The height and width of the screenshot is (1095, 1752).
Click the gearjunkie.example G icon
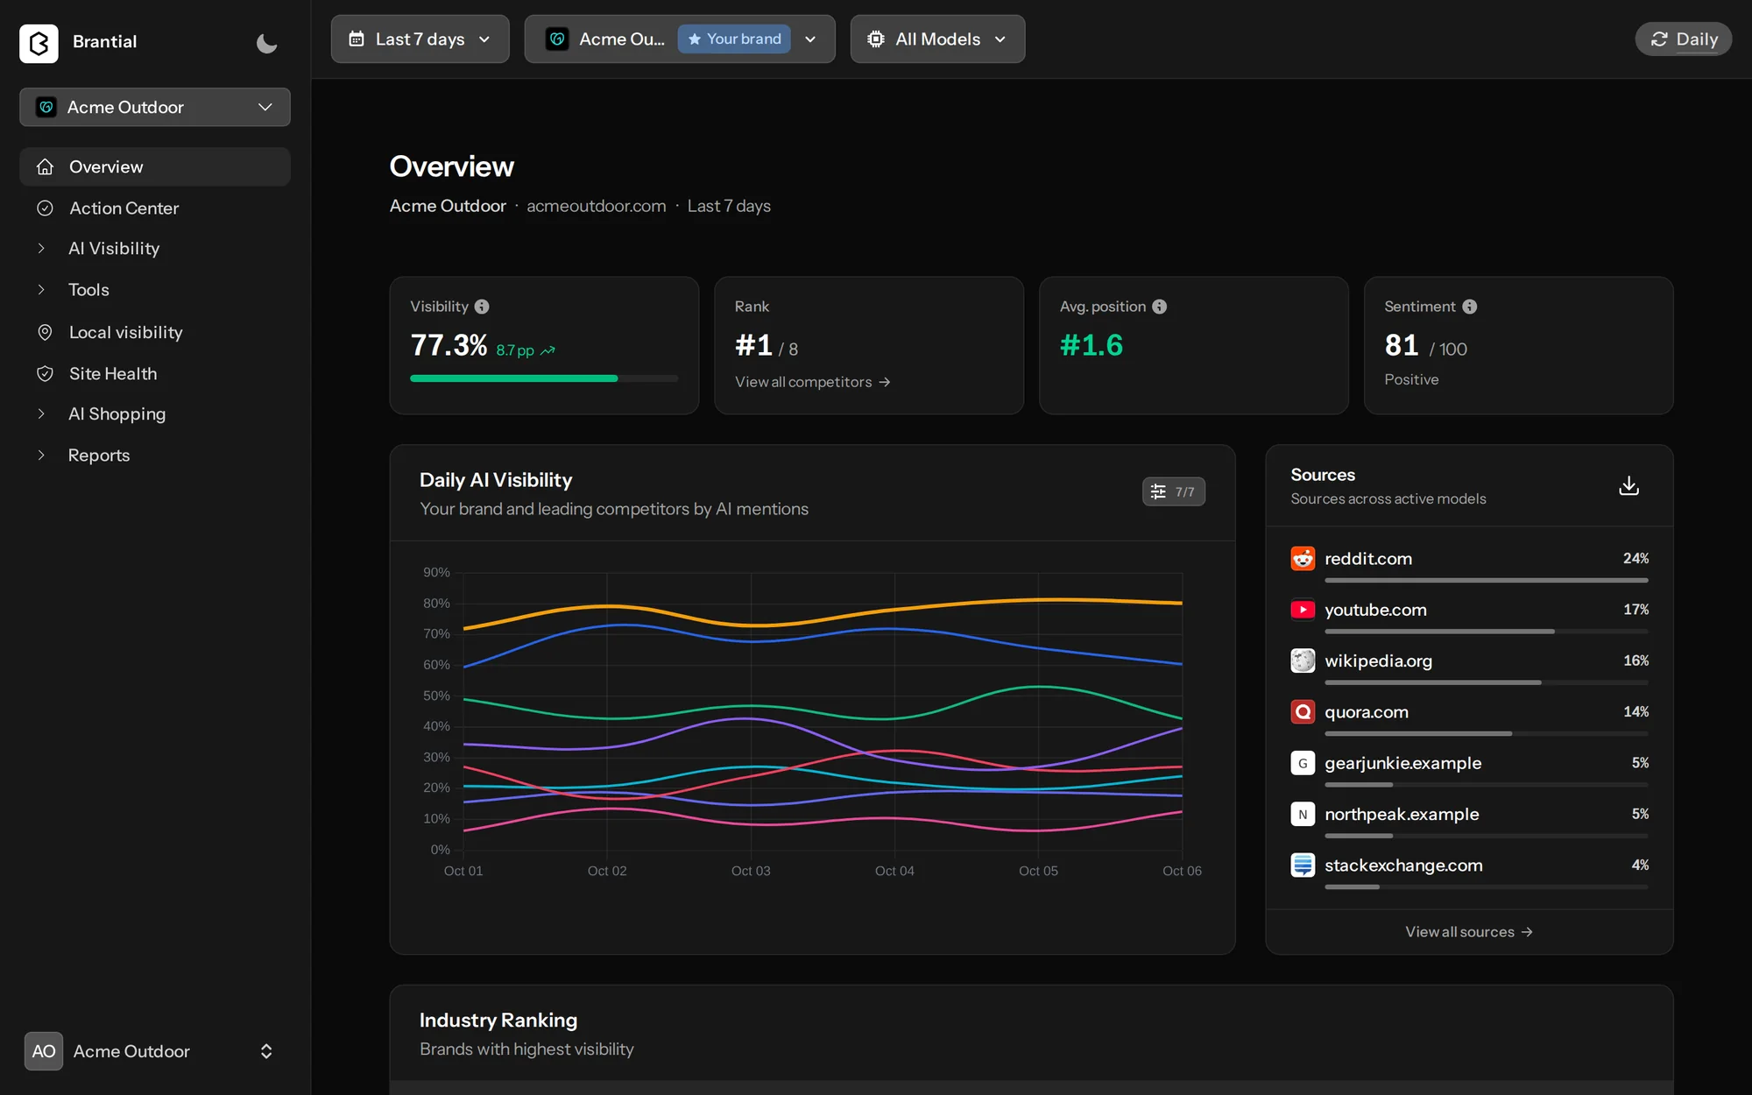[x=1303, y=763]
